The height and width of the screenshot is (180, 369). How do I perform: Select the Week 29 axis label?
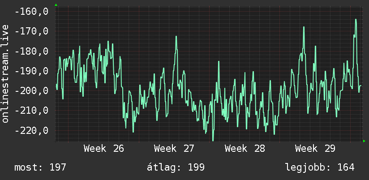pos(315,149)
